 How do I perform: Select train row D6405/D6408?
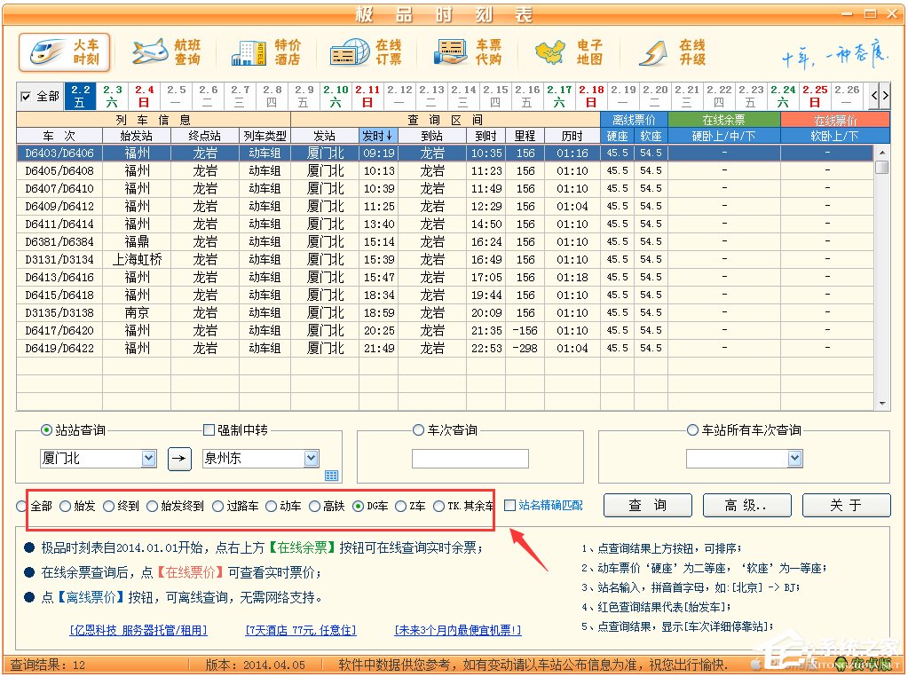coord(445,171)
